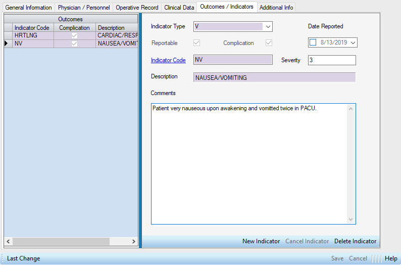Image resolution: width=401 pixels, height=265 pixels.
Task: Click the Delete Indicator button
Action: tap(355, 241)
